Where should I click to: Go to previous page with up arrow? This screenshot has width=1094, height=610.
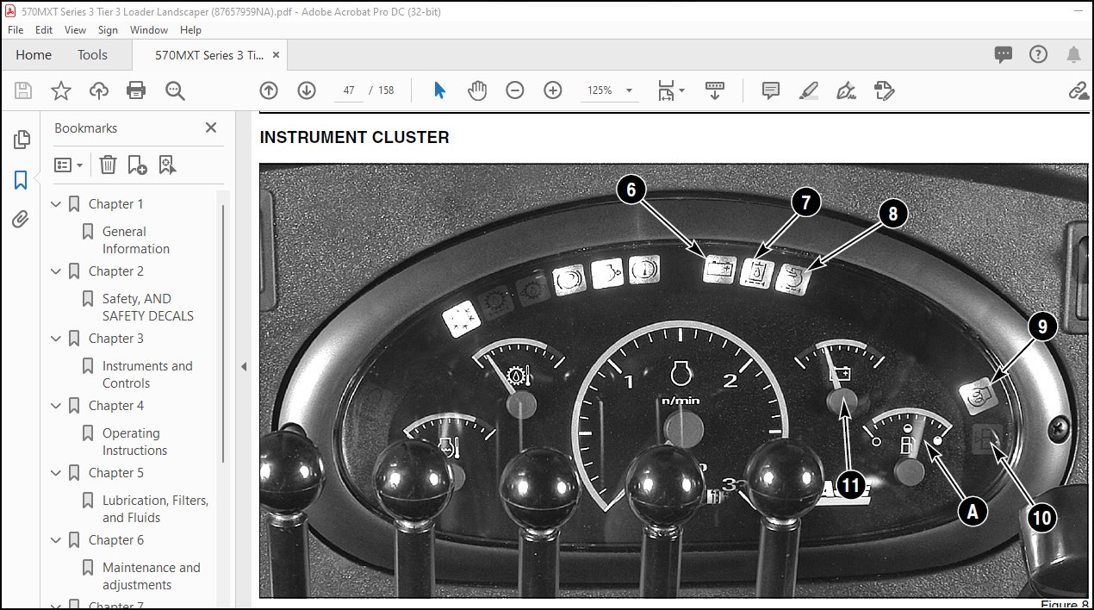[x=269, y=90]
